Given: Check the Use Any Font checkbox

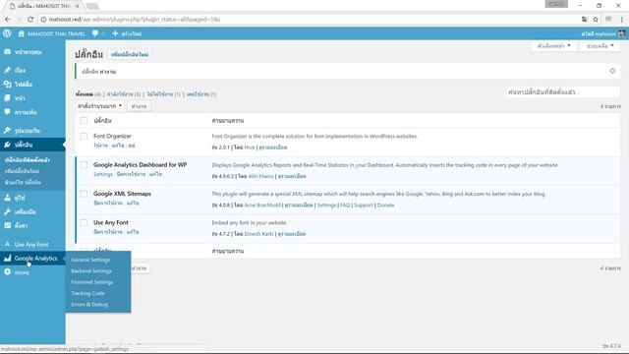Looking at the screenshot, I should [x=84, y=223].
